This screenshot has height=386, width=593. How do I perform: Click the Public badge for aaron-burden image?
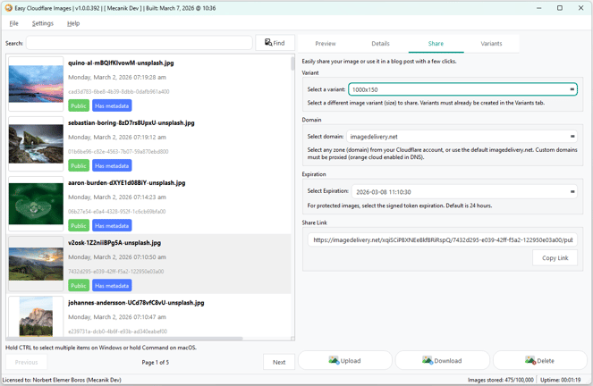(79, 225)
